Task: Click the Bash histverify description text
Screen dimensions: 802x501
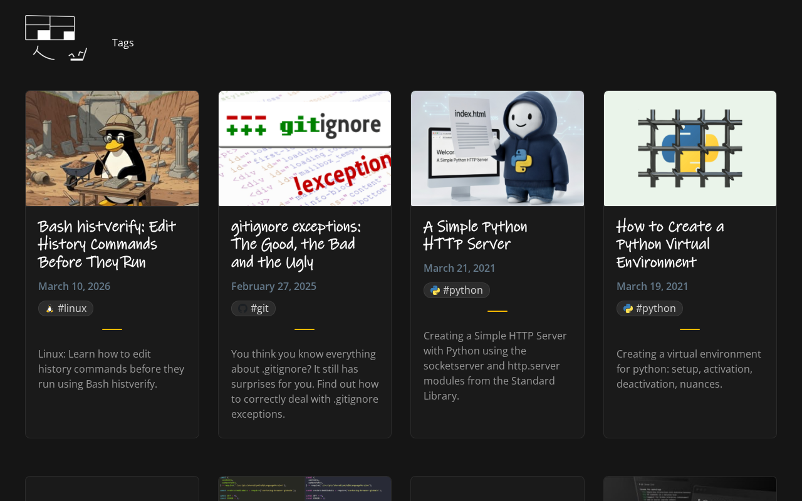Action: point(112,369)
